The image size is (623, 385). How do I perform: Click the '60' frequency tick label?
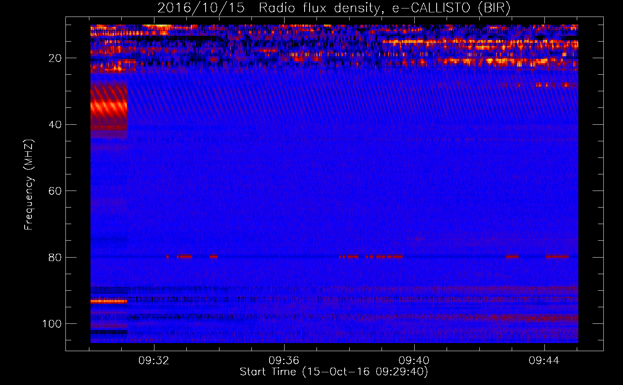click(55, 191)
